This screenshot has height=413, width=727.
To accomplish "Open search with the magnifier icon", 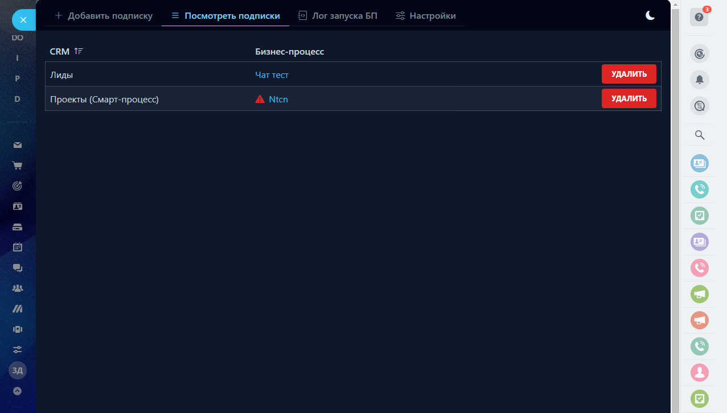I will pos(700,135).
